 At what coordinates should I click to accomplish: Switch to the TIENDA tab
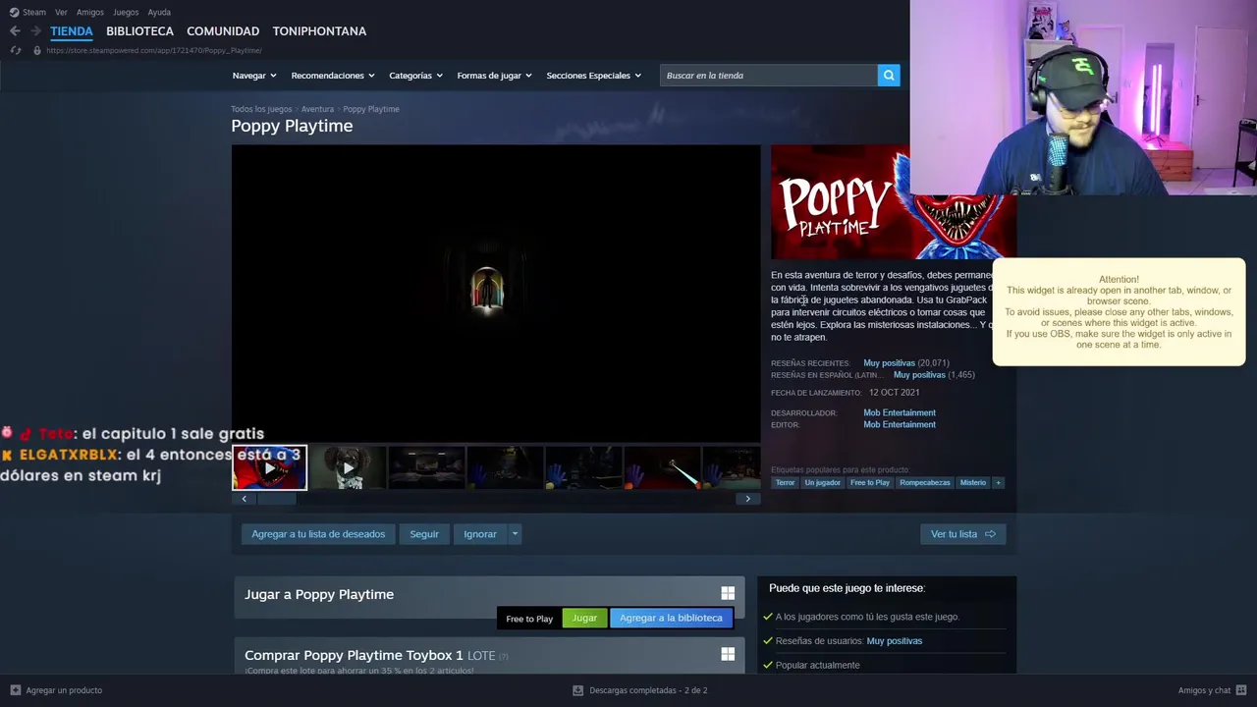pyautogui.click(x=72, y=31)
